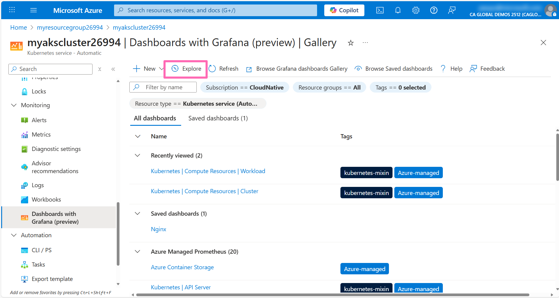
Task: Collapse the Monitoring section in sidebar
Action: tap(14, 105)
